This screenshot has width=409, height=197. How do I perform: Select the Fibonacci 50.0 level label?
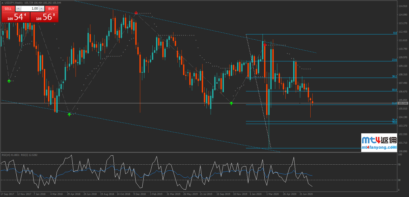coord(394,90)
